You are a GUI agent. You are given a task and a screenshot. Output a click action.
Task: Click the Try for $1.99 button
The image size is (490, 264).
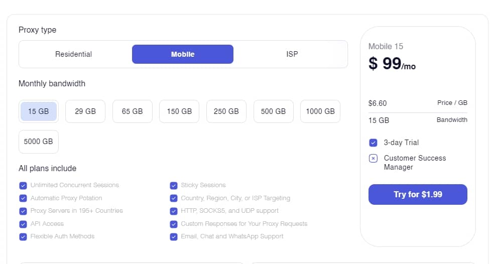tap(418, 194)
